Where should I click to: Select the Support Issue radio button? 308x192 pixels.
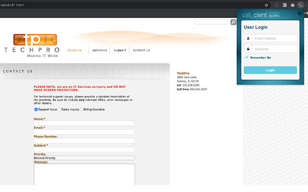coord(36,109)
